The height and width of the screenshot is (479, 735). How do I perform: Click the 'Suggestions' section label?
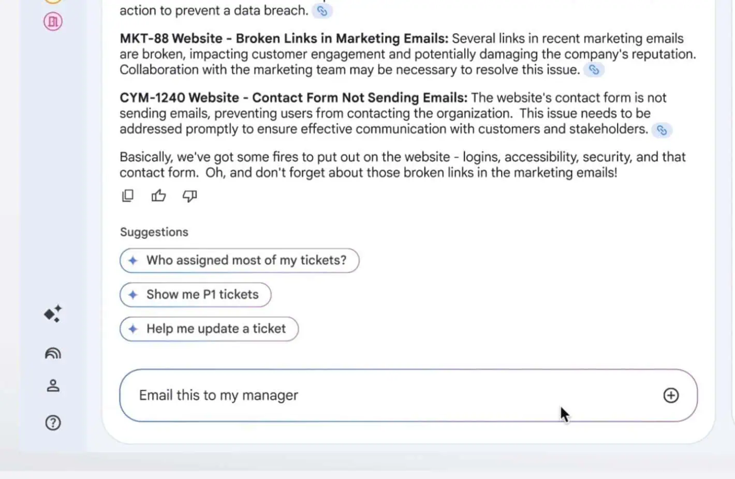[154, 232]
